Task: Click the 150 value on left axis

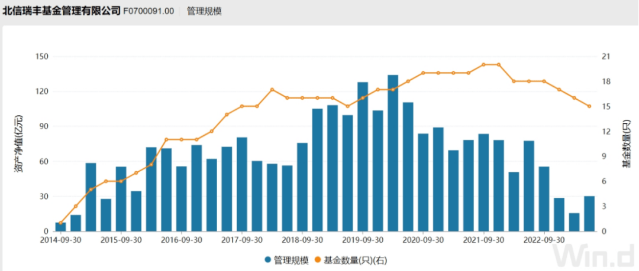Action: (x=41, y=57)
